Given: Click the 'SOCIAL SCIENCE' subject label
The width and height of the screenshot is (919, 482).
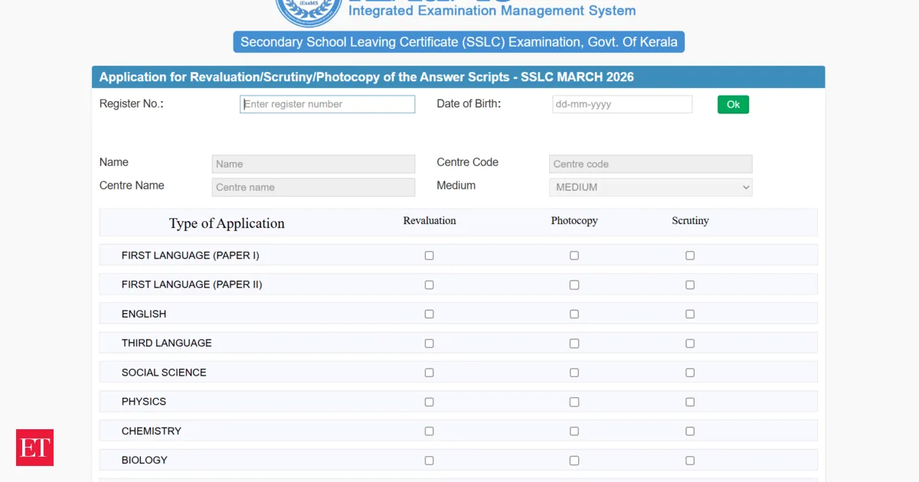Looking at the screenshot, I should coord(164,373).
